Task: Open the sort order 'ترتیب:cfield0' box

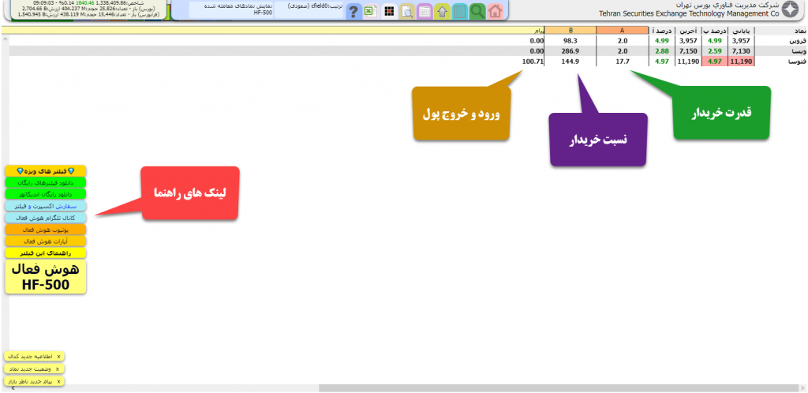Action: pyautogui.click(x=309, y=9)
